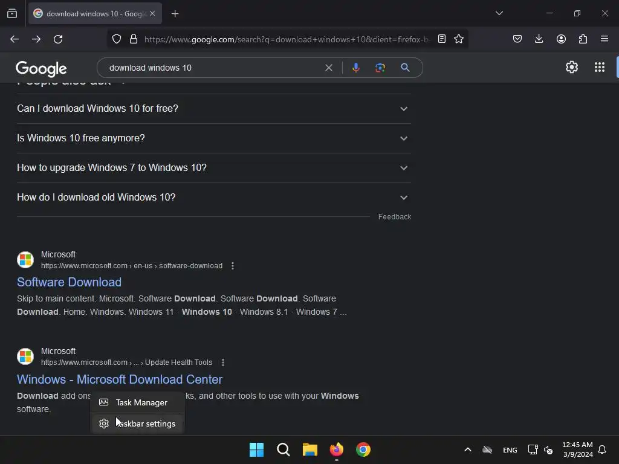Send Feedback on People also ask
The height and width of the screenshot is (464, 619).
click(394, 217)
